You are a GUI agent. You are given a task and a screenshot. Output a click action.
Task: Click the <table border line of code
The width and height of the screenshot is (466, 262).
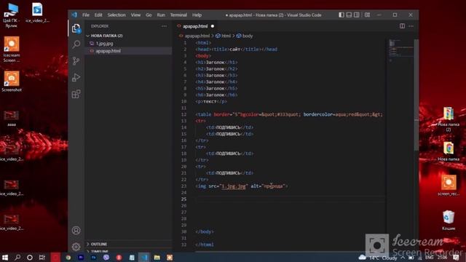tap(289, 114)
